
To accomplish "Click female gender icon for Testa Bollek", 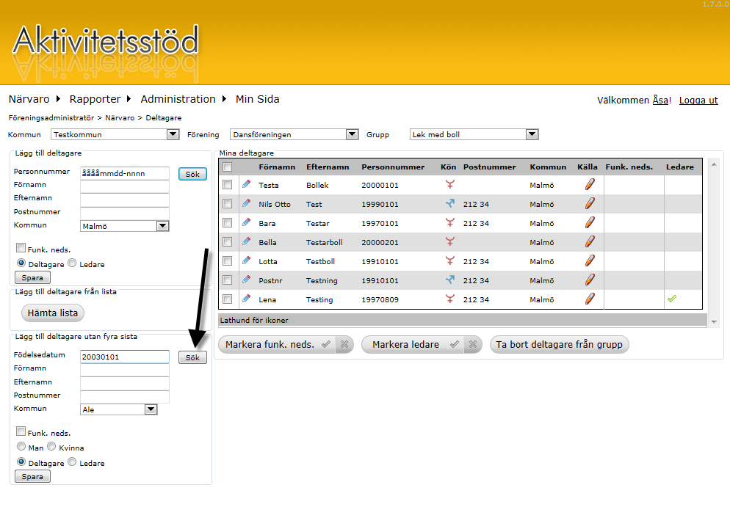I will pyautogui.click(x=449, y=184).
